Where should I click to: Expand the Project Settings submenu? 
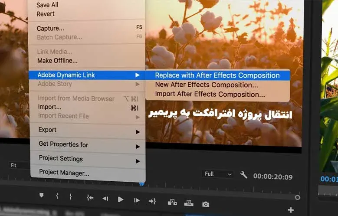coord(88,159)
